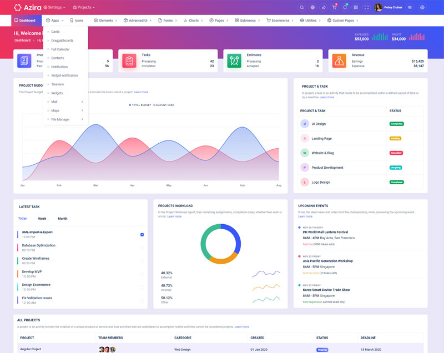Click the dark mode moon icon

[324, 7]
